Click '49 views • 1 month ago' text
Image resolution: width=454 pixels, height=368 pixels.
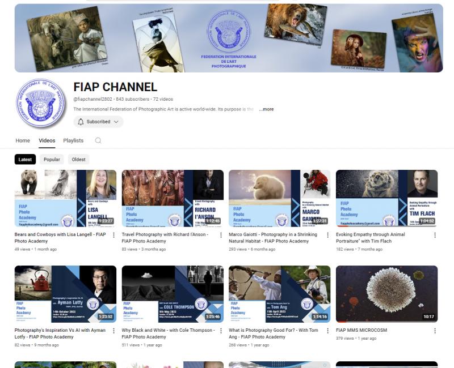pos(36,249)
